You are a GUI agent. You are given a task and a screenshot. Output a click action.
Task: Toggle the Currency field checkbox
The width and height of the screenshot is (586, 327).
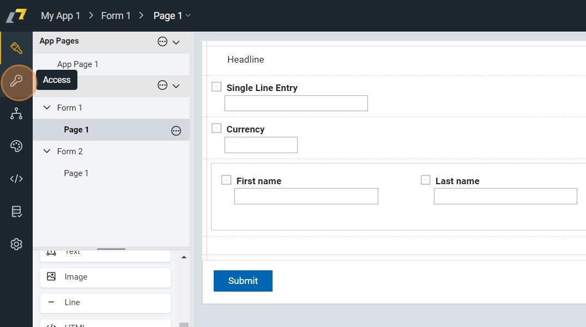pos(216,128)
